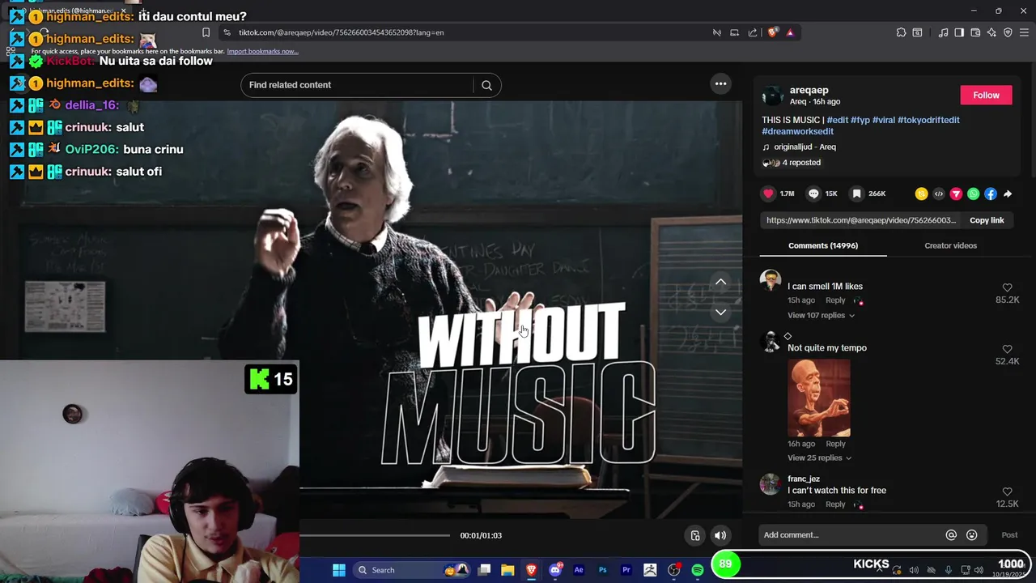
Task: Click the autoscroll icon next to volume
Action: pyautogui.click(x=694, y=535)
